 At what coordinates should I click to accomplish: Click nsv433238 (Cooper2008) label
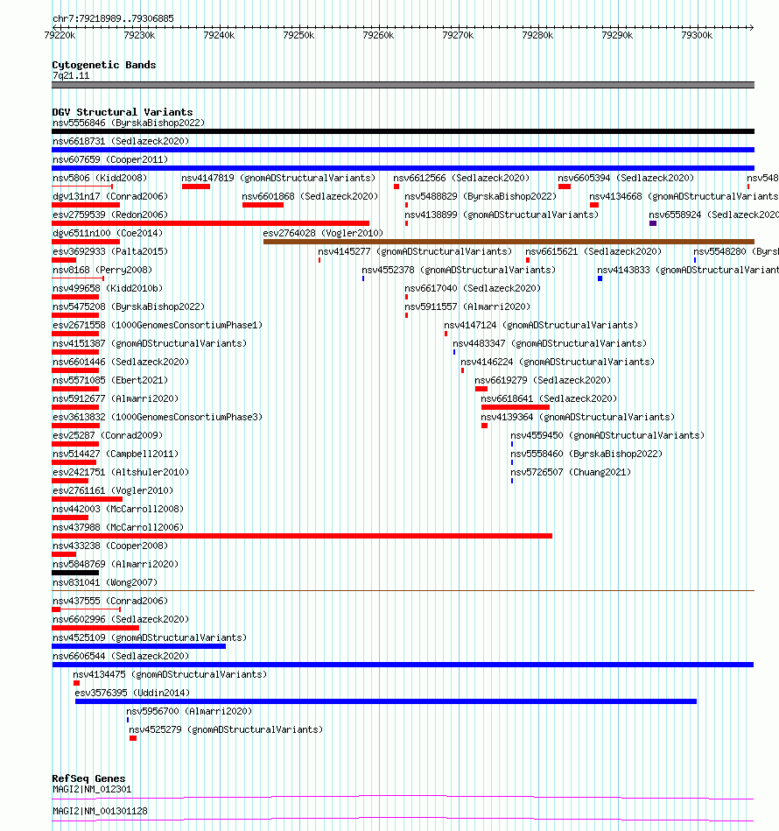110,546
